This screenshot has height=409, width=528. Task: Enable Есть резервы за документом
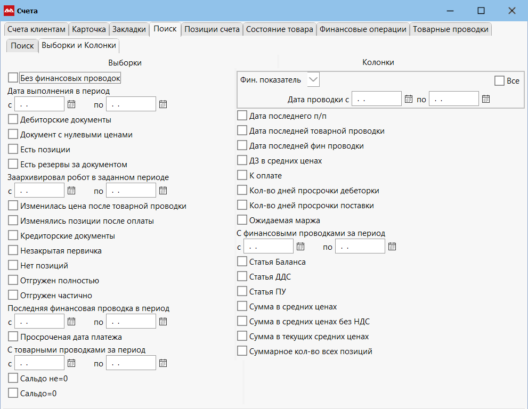point(13,164)
